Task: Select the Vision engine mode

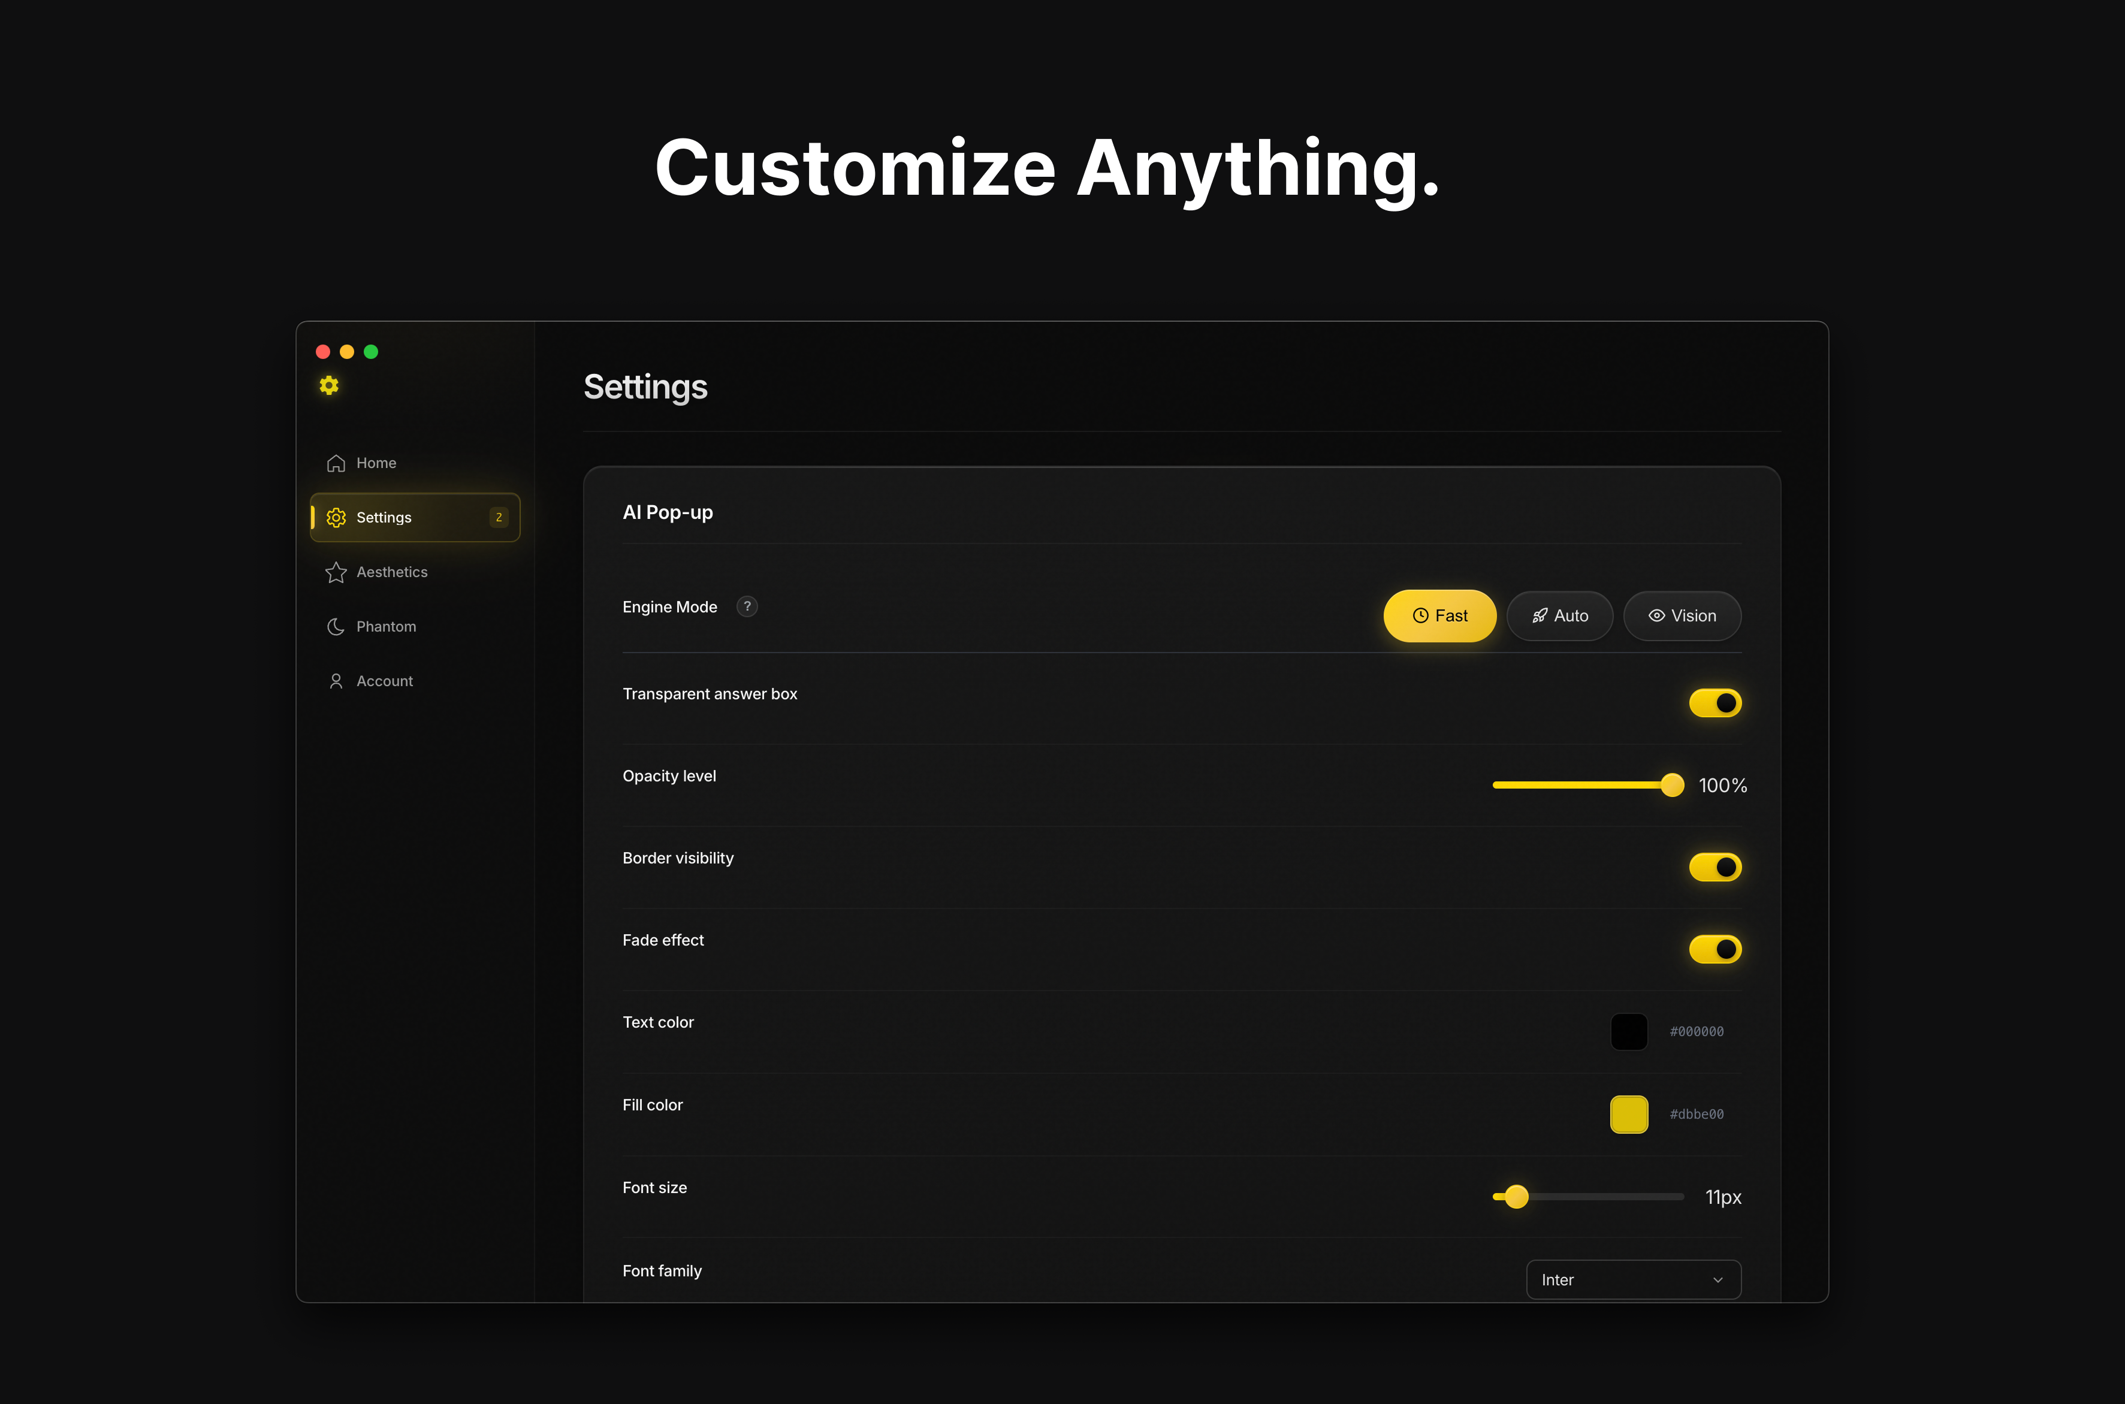Action: click(1682, 615)
